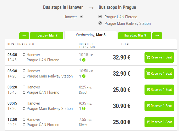The width and height of the screenshot is (179, 131).
Task: Click Direct label on the 08:20 trip
Action: click(83, 92)
